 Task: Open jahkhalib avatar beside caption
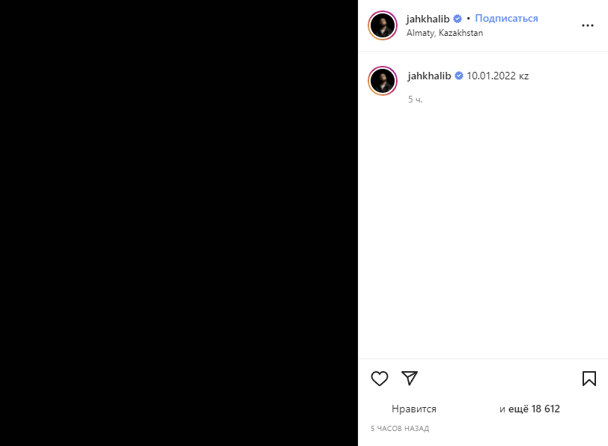pyautogui.click(x=383, y=81)
